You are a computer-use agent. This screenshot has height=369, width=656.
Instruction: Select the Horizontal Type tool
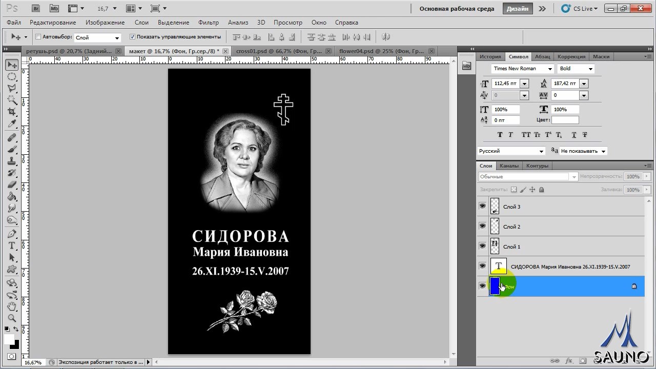click(x=12, y=246)
